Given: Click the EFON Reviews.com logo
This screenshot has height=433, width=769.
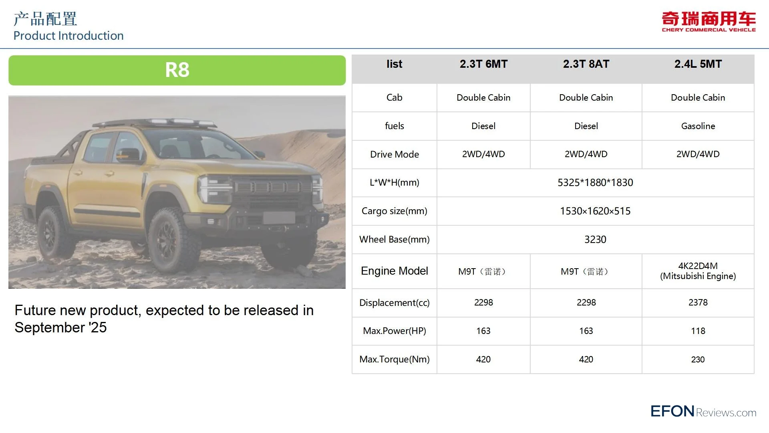Looking at the screenshot, I should 703,412.
